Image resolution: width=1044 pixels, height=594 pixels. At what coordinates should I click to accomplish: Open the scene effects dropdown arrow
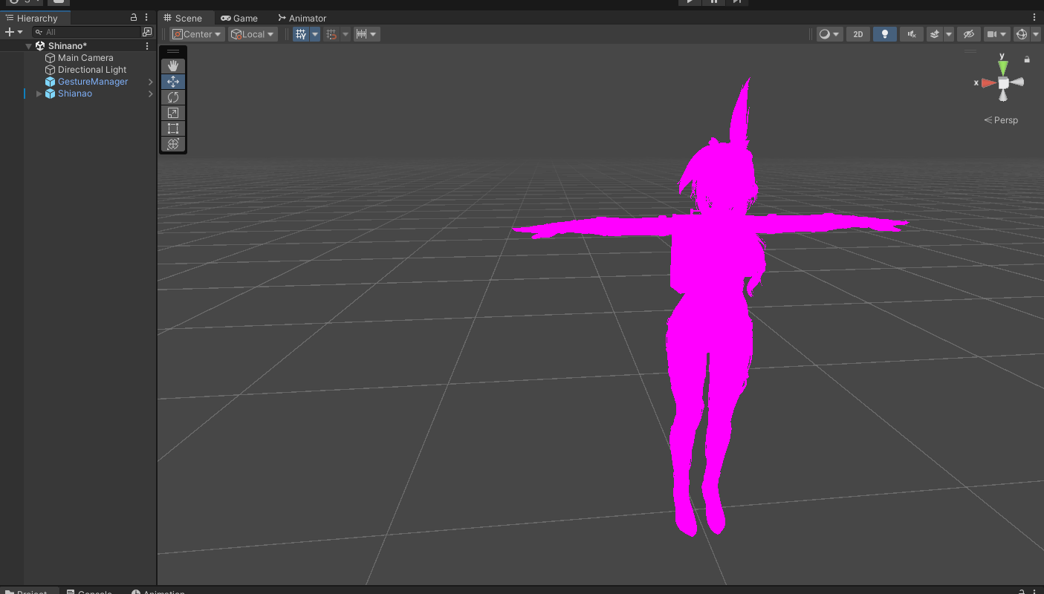click(949, 34)
